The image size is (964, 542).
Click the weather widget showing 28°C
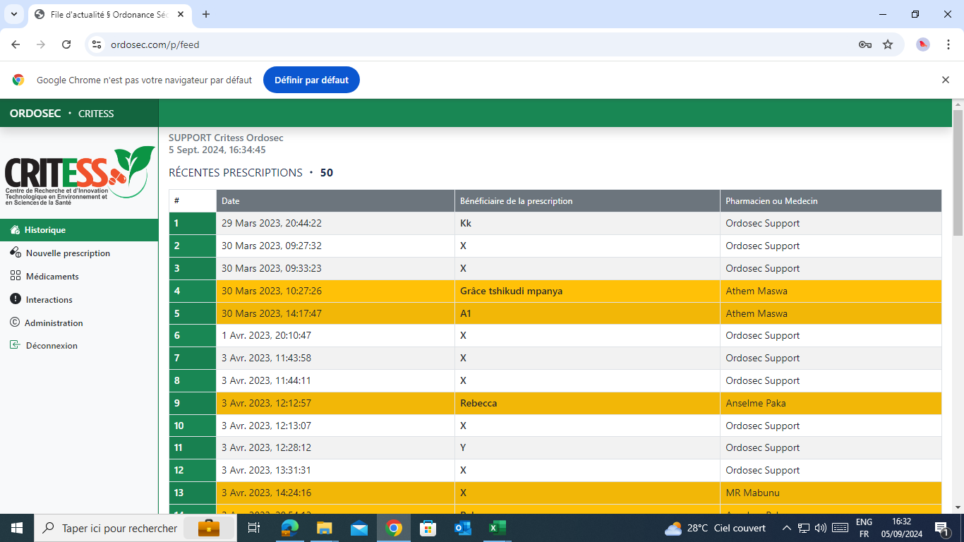716,528
